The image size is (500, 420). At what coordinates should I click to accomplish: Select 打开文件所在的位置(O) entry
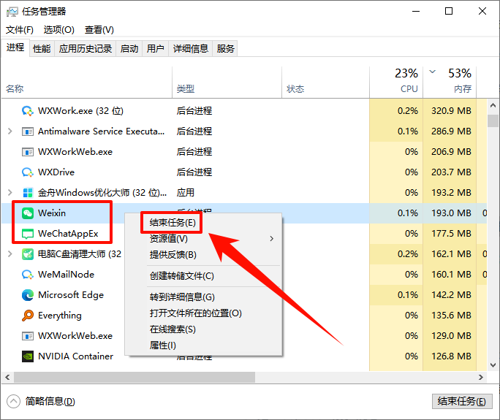point(196,313)
